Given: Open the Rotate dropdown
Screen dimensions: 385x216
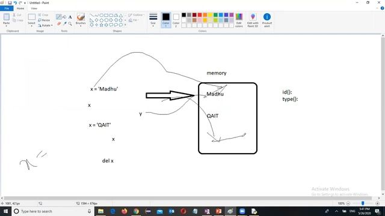Looking at the screenshot, I should (x=46, y=25).
